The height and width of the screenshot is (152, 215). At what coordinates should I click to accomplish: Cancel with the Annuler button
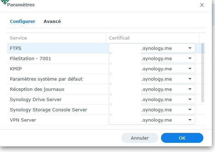point(140,138)
